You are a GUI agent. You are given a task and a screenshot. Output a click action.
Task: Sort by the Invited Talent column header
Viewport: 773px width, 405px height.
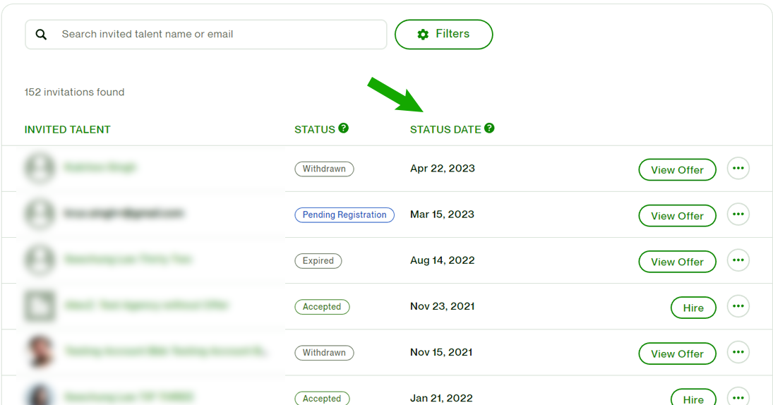coord(68,130)
